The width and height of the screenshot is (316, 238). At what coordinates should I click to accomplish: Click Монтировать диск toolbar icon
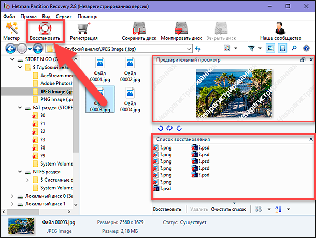click(x=181, y=31)
